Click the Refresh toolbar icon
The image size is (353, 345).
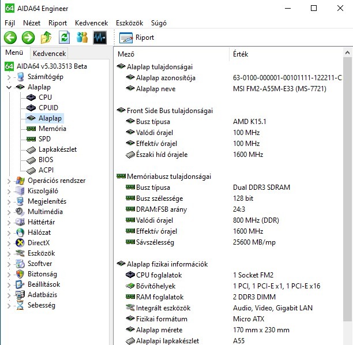coord(64,37)
